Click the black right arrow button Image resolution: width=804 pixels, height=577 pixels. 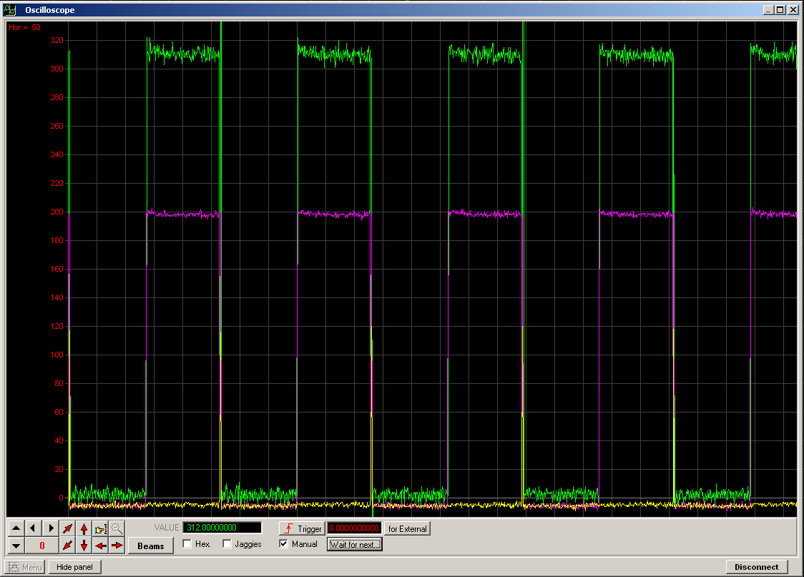(50, 528)
